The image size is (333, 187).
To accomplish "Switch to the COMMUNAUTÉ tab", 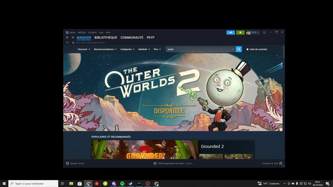I will coord(132,37).
